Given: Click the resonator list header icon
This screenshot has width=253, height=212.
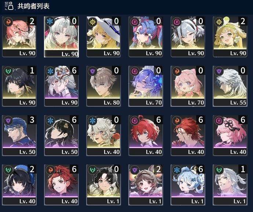Looking at the screenshot, I should [x=9, y=6].
